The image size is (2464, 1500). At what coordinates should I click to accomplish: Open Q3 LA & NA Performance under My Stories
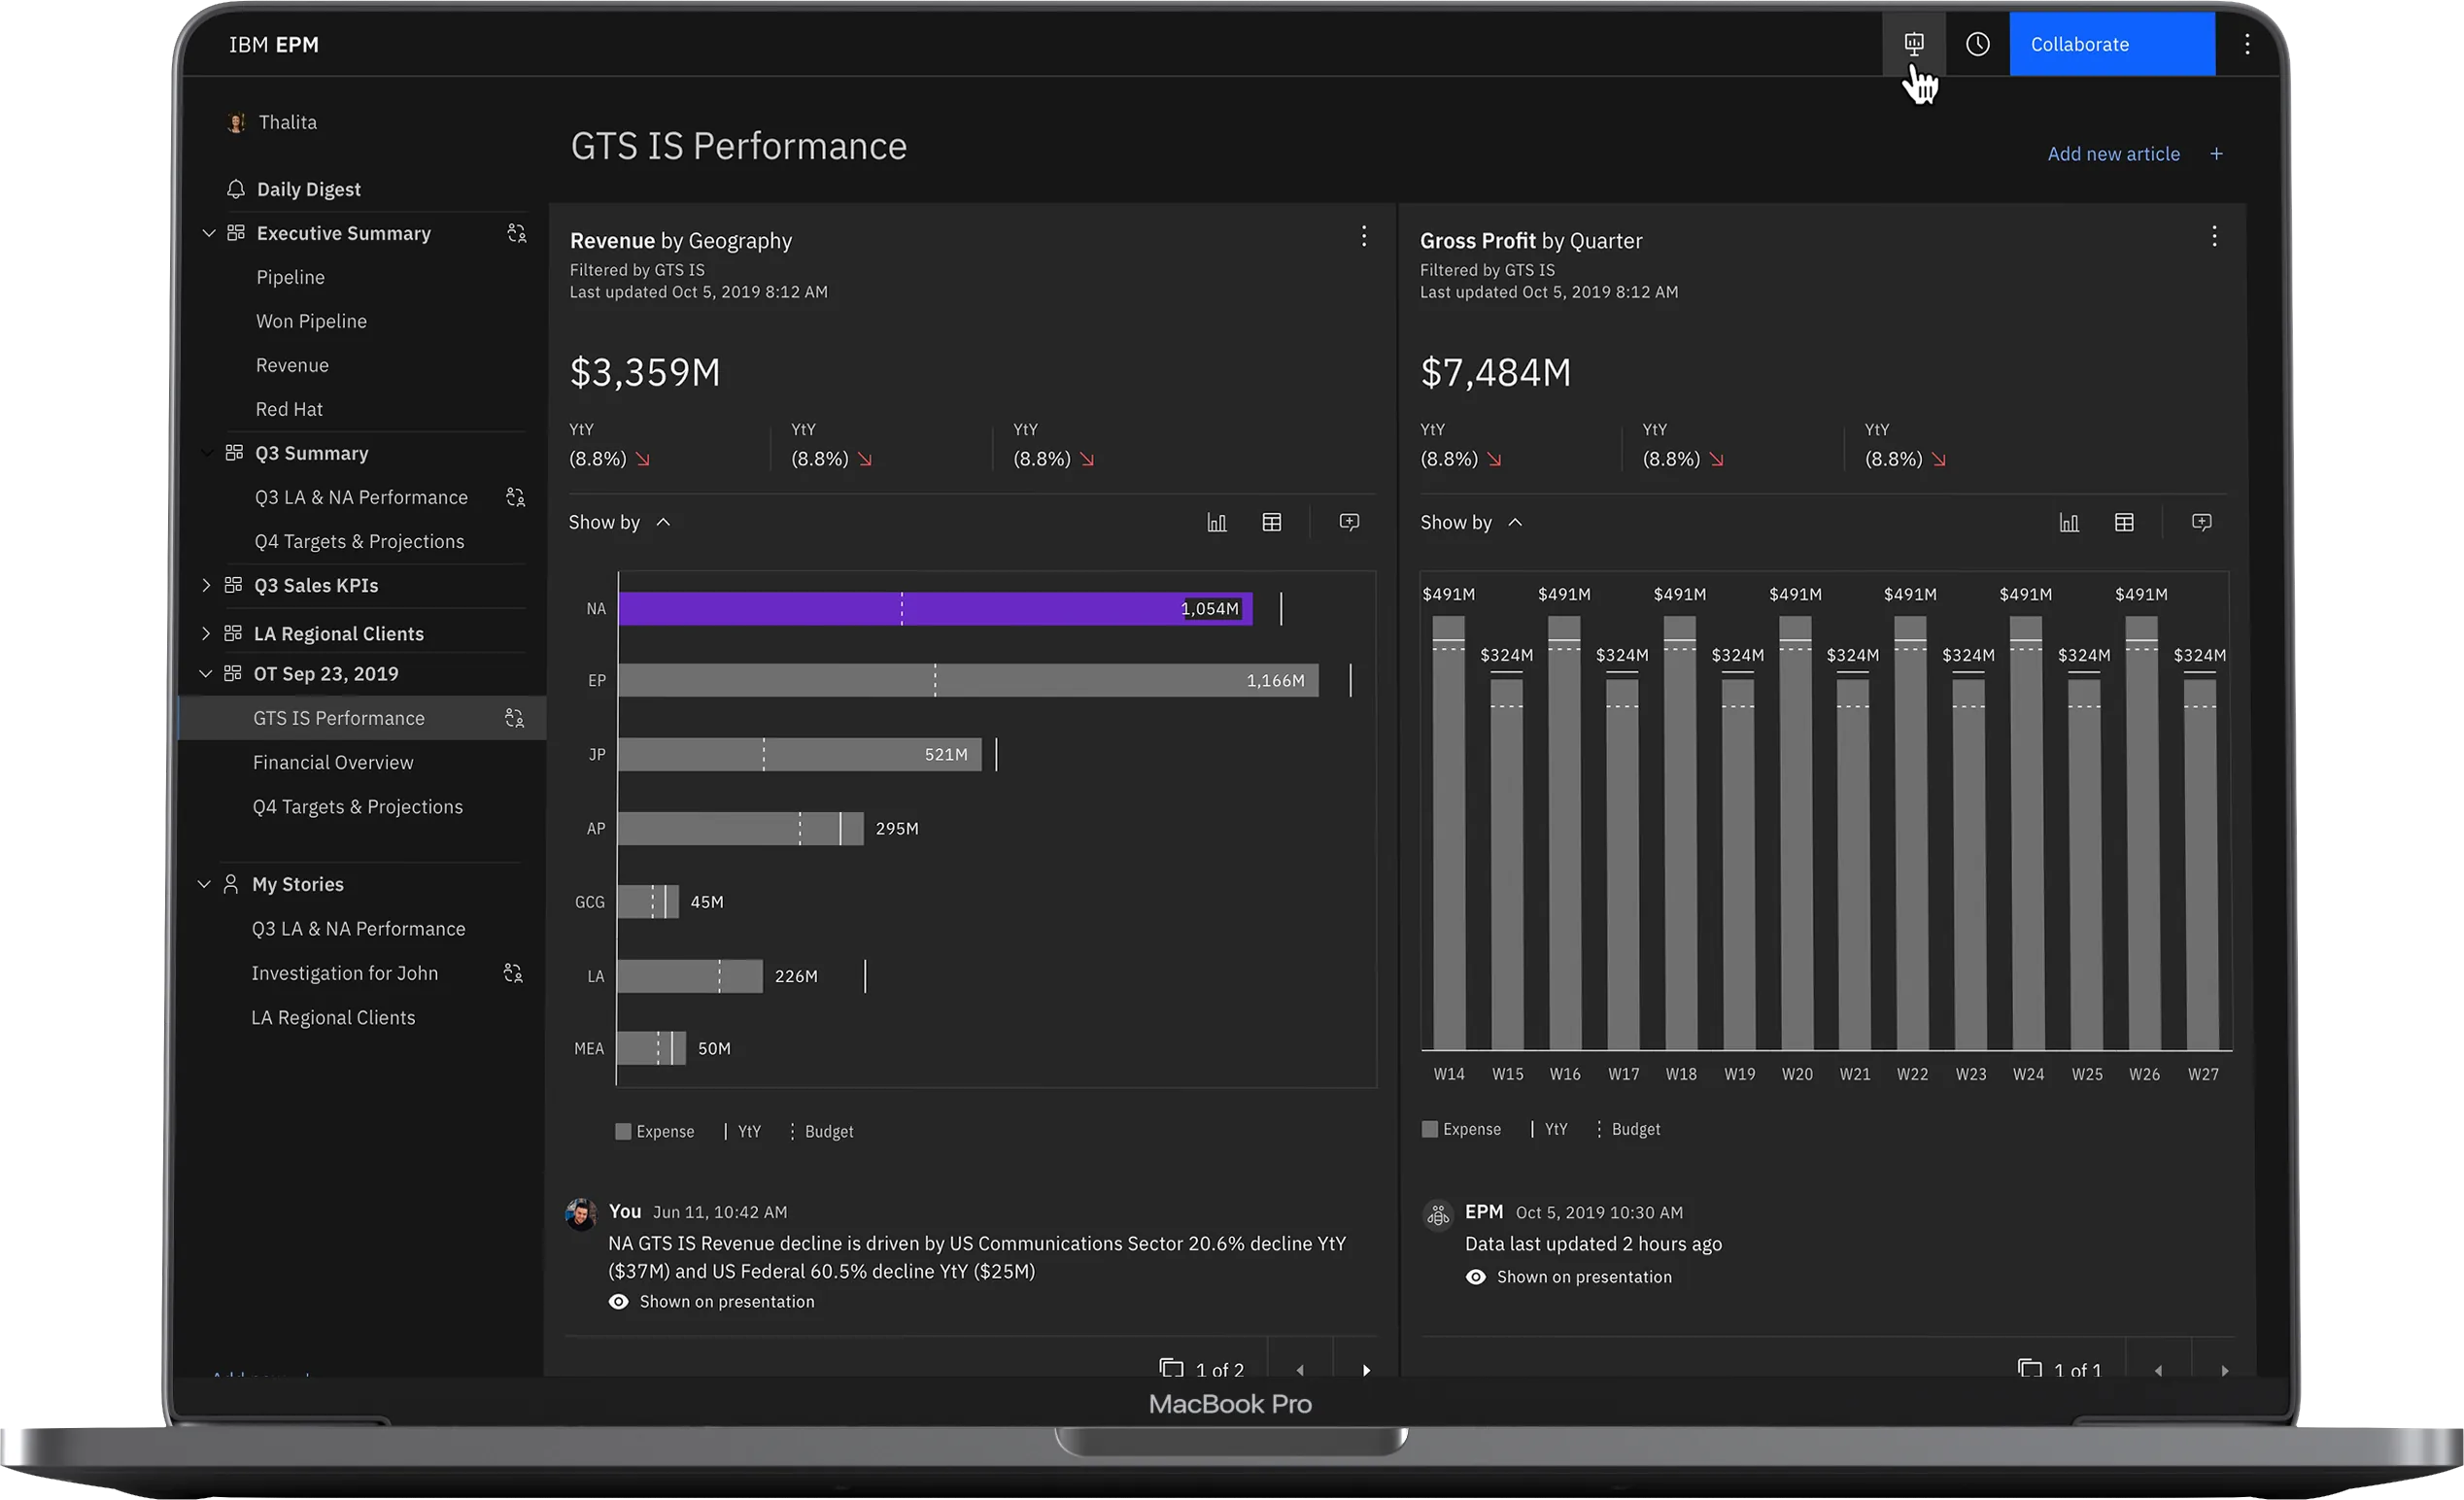tap(358, 928)
